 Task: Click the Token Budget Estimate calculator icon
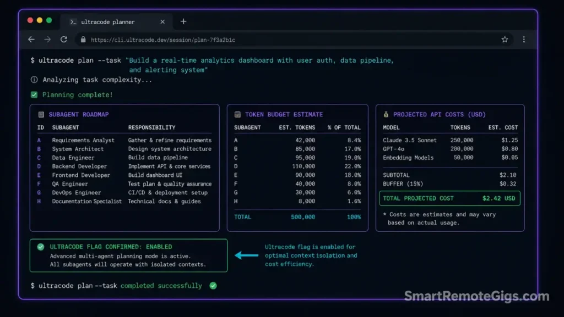coord(237,114)
